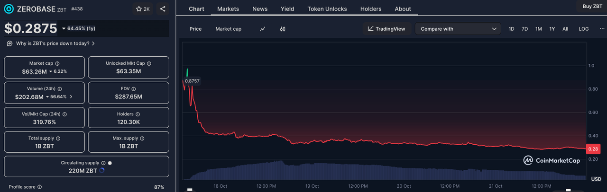
Task: Click FDV info icon
Action: pos(134,89)
